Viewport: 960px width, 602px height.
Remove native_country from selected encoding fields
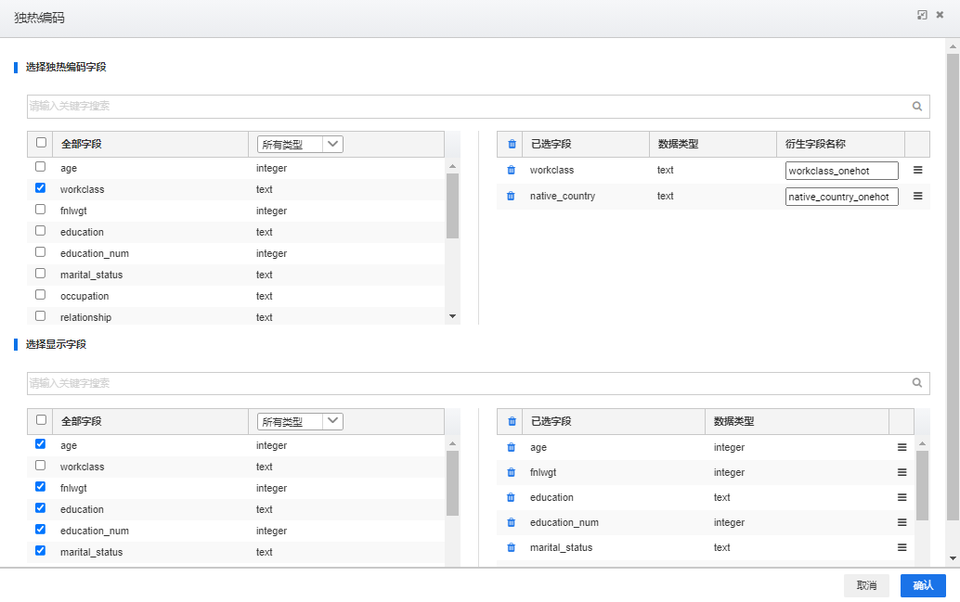tap(512, 196)
